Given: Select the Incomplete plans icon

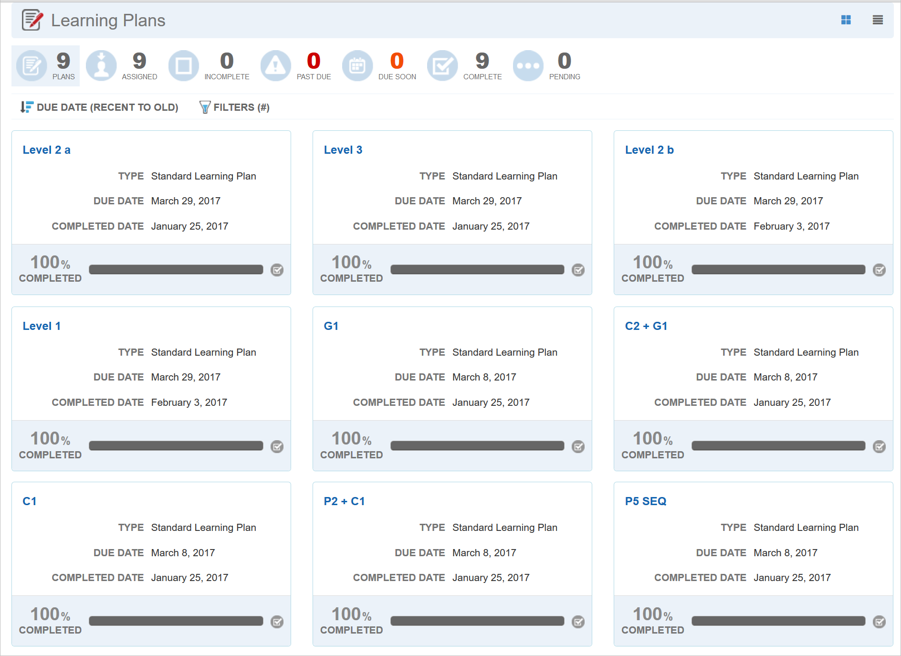Looking at the screenshot, I should (x=184, y=66).
